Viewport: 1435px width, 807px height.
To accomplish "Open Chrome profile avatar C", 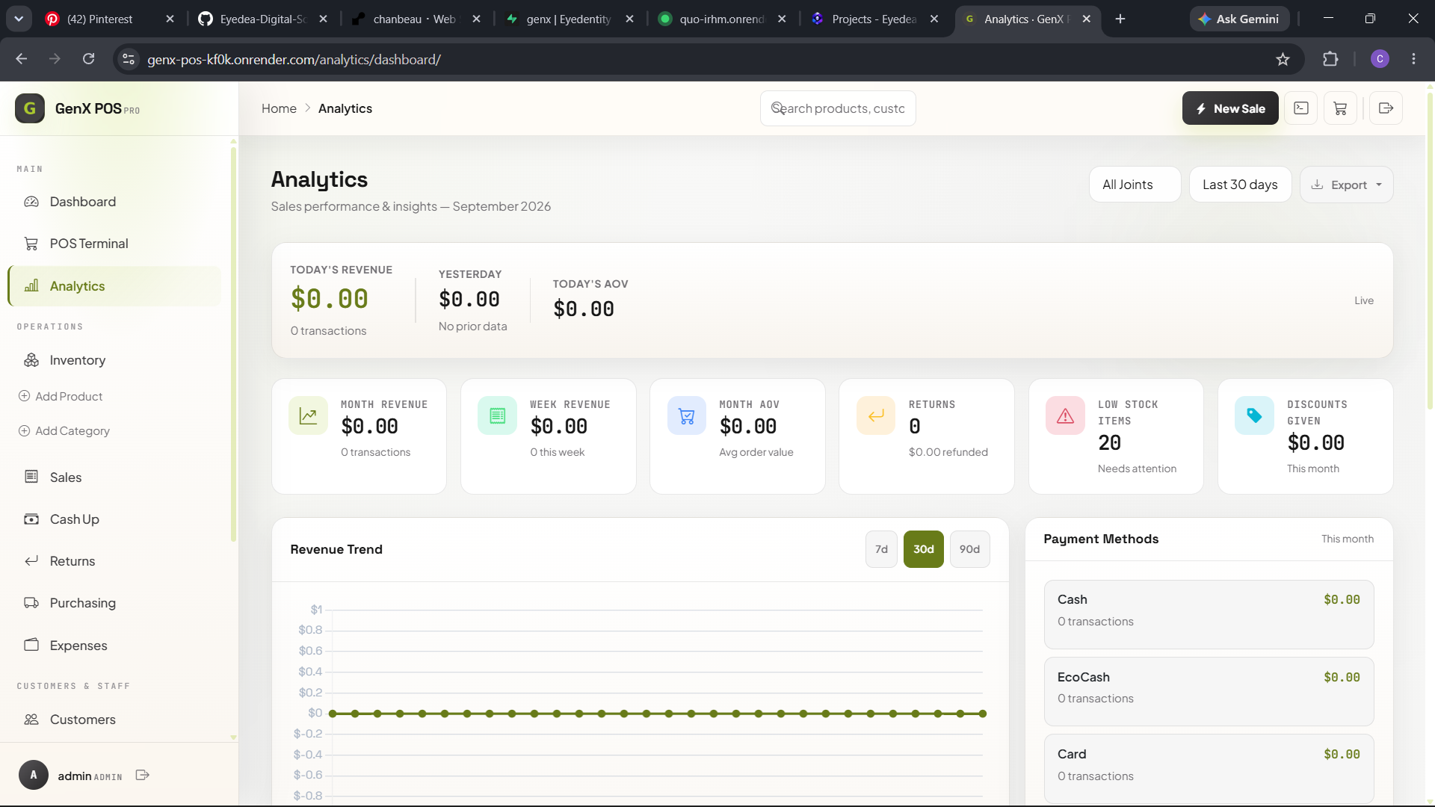I will click(1380, 59).
